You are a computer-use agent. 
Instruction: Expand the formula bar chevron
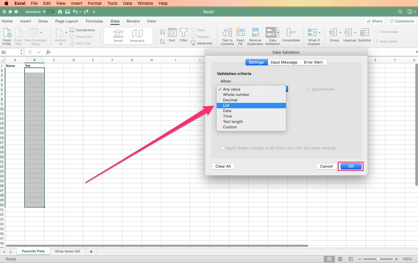(416, 52)
